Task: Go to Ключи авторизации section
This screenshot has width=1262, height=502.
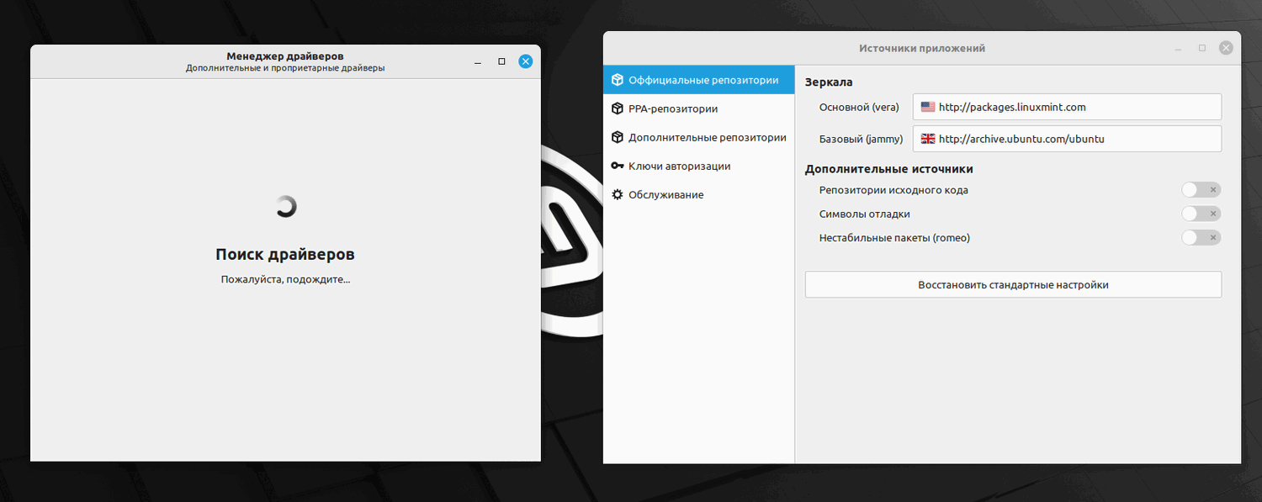Action: 699,166
